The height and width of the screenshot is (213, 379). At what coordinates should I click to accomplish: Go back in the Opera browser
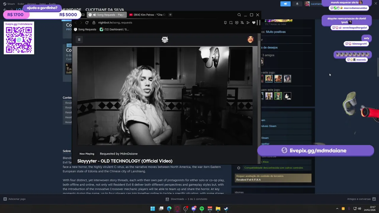coord(76,22)
